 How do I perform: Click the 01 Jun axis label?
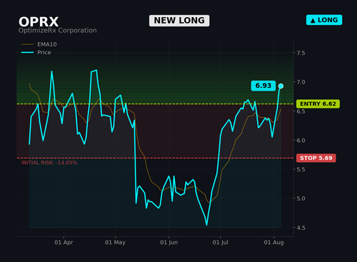click(x=169, y=243)
